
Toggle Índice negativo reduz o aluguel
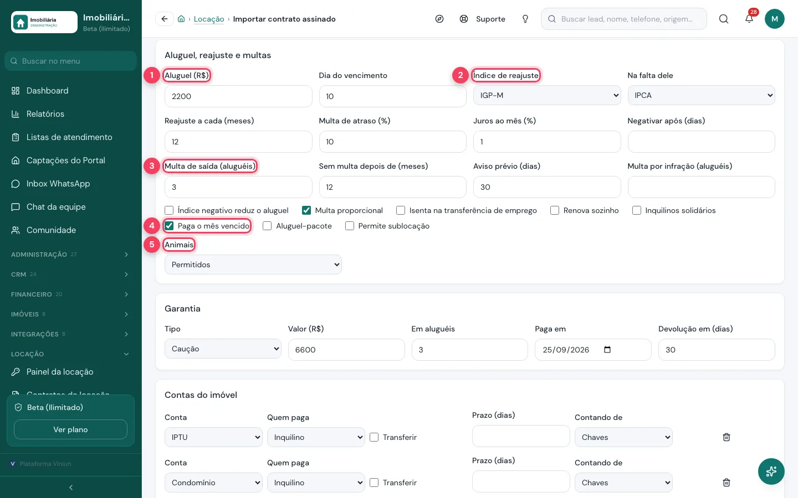coord(169,210)
